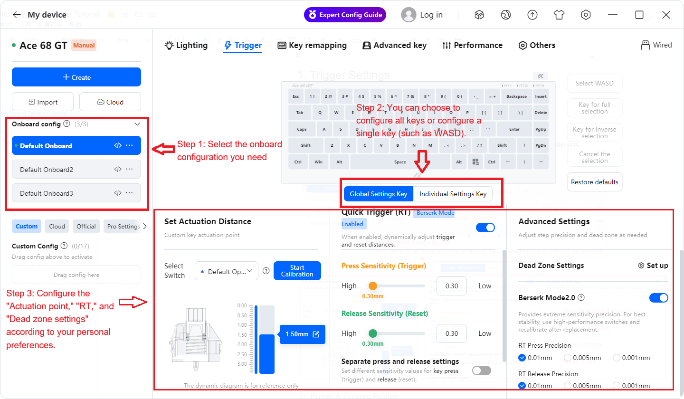
Task: Click the actuation distance vertical bar
Action: pyautogui.click(x=267, y=339)
